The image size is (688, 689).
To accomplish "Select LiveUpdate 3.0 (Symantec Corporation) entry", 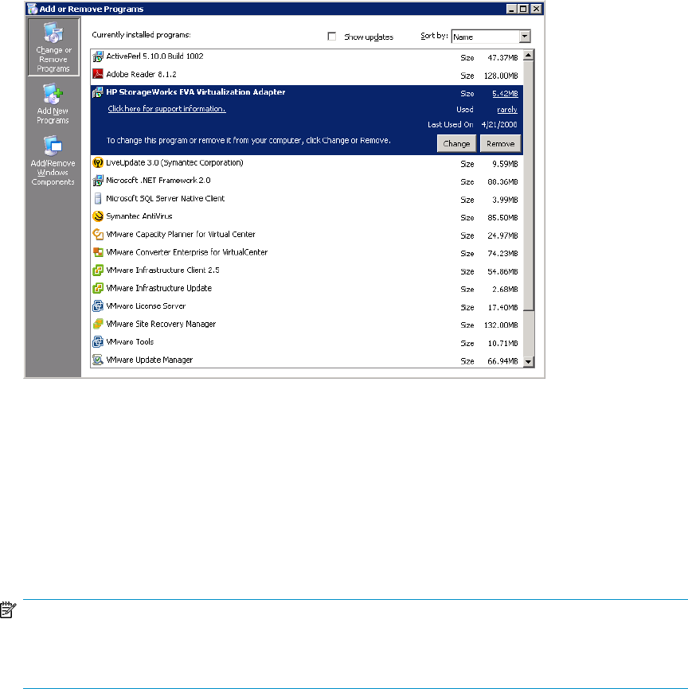I will coord(307,163).
